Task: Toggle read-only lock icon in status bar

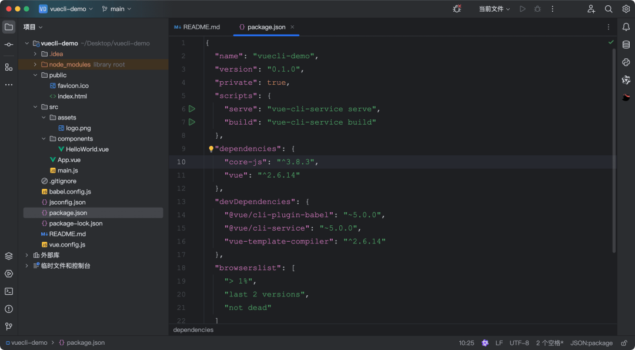Action: (624, 343)
